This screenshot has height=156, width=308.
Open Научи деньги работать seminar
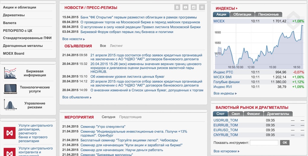point(122,150)
